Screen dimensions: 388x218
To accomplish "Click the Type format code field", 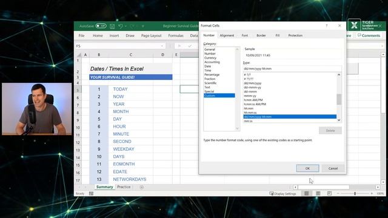I will click(292, 68).
